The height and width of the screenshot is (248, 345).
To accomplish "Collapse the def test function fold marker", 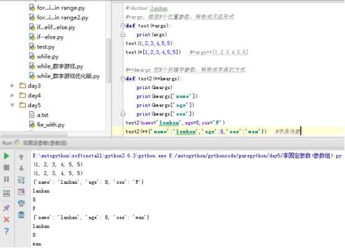I will point(123,26).
